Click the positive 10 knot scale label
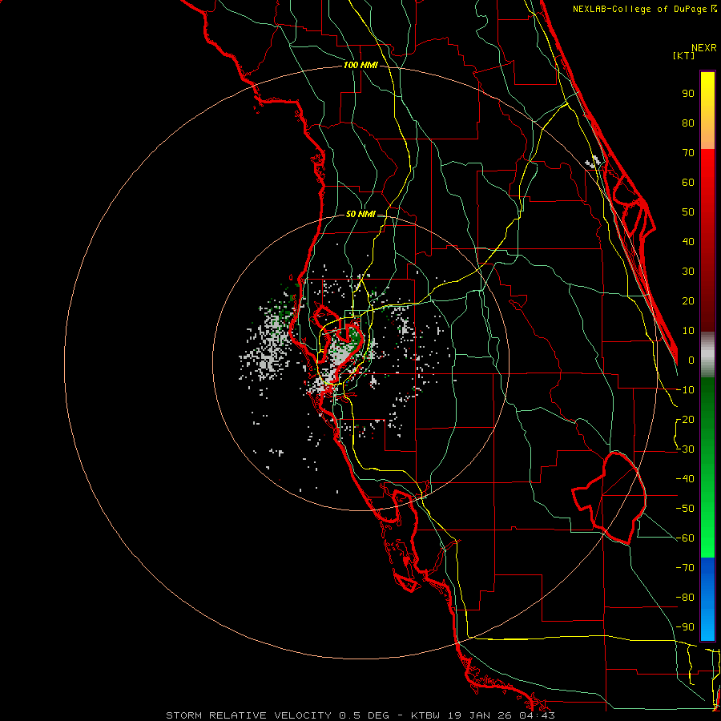The image size is (721, 721). click(x=688, y=331)
